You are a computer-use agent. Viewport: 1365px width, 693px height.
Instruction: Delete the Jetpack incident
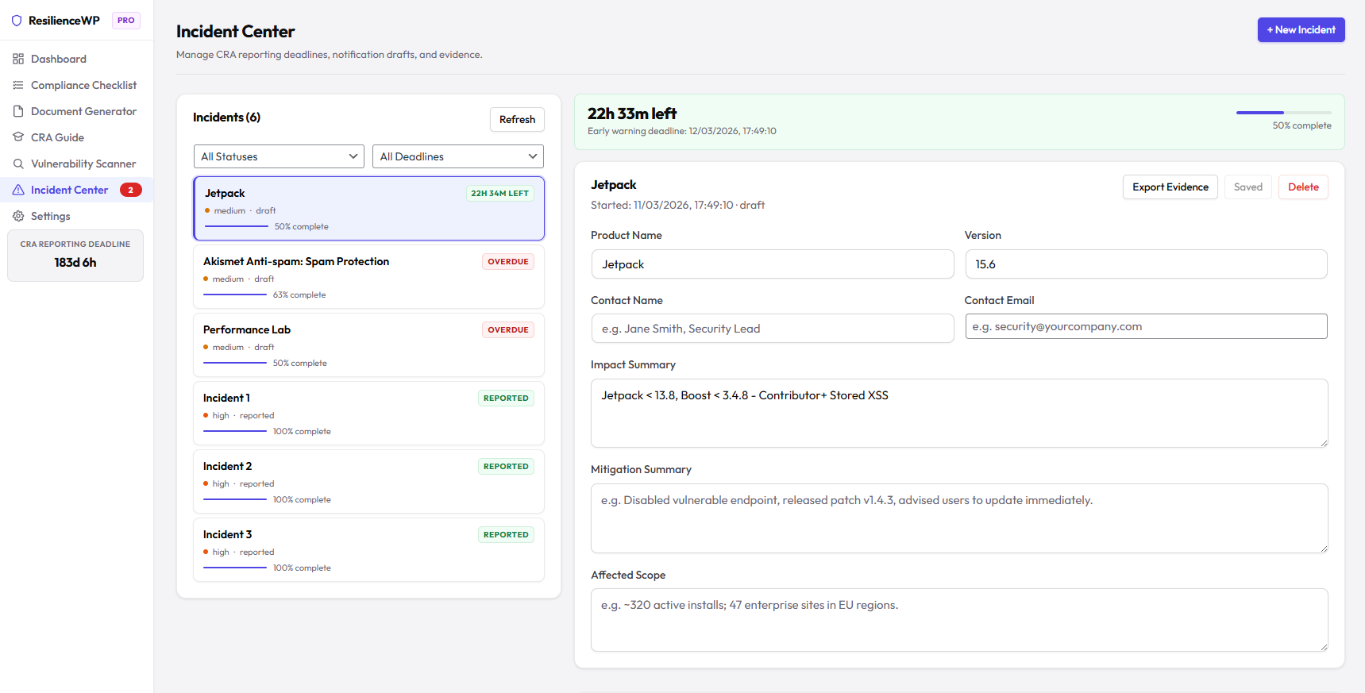pyautogui.click(x=1302, y=187)
